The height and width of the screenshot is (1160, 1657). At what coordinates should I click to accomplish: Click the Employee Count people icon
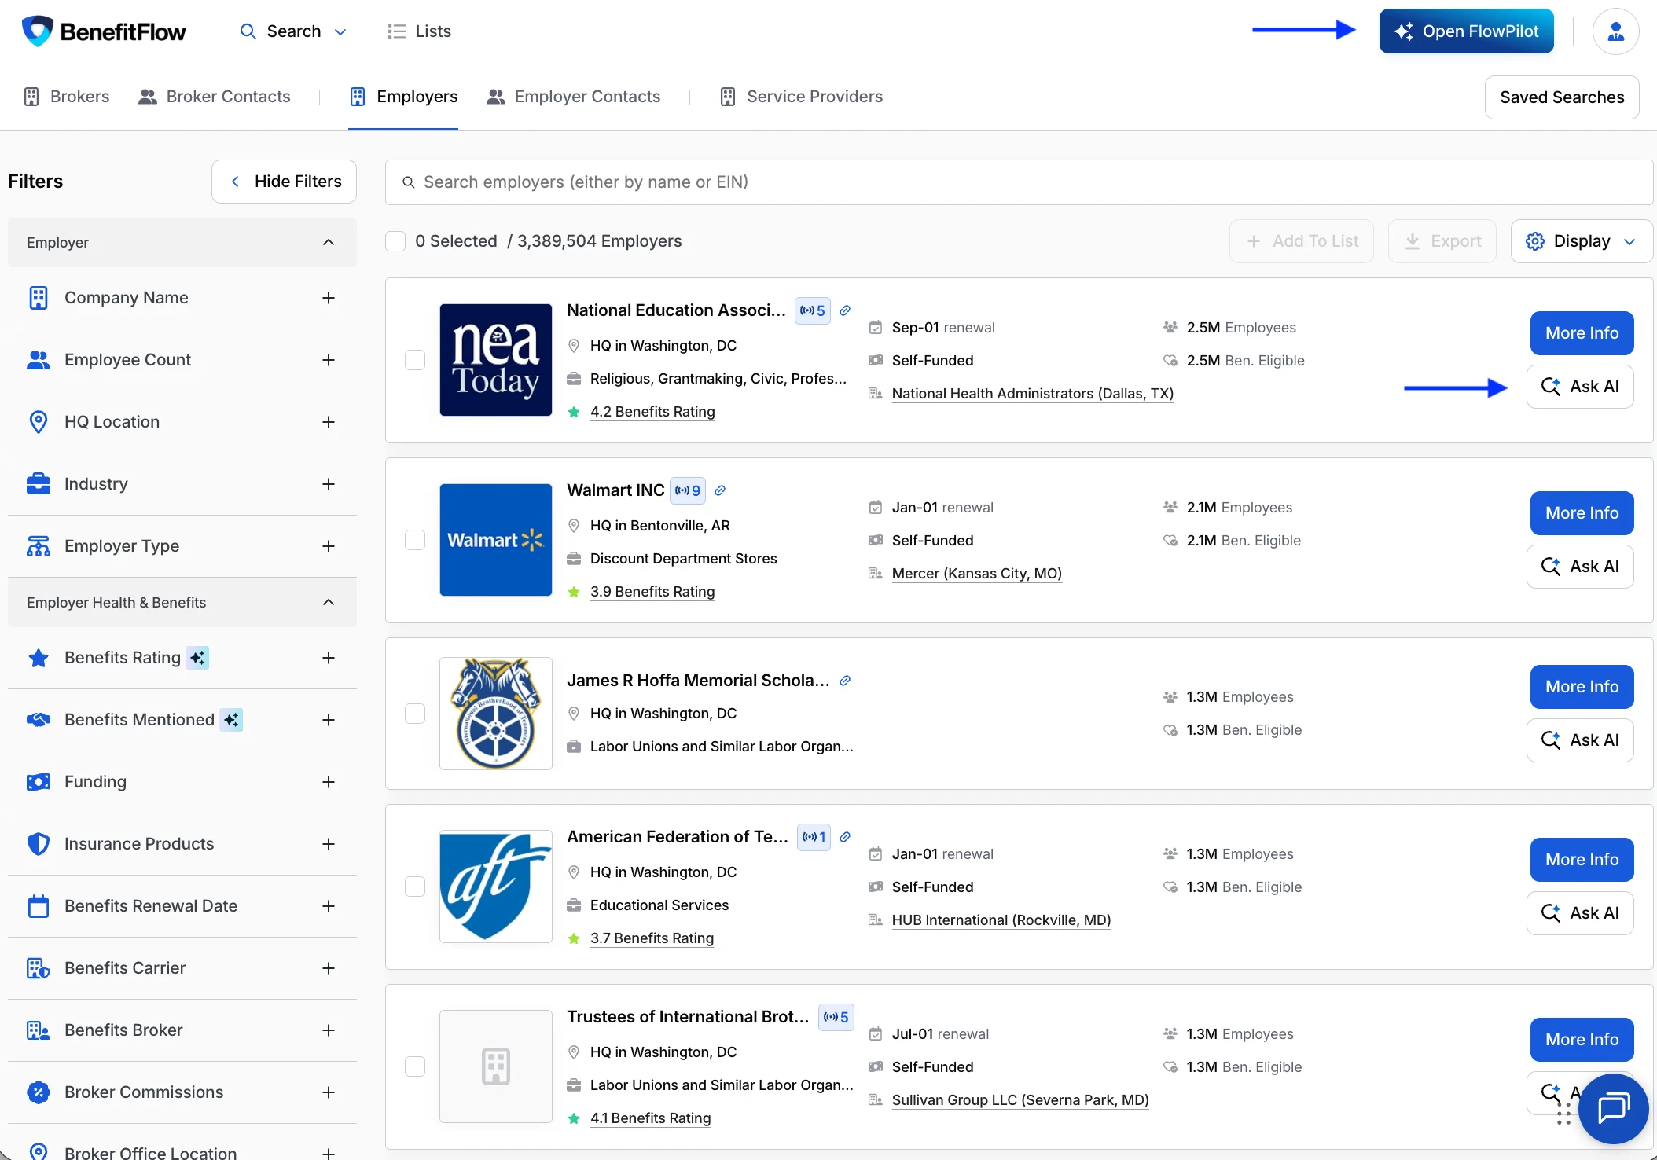pos(39,360)
